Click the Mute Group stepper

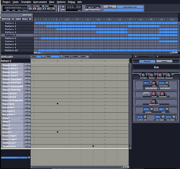pos(167,83)
